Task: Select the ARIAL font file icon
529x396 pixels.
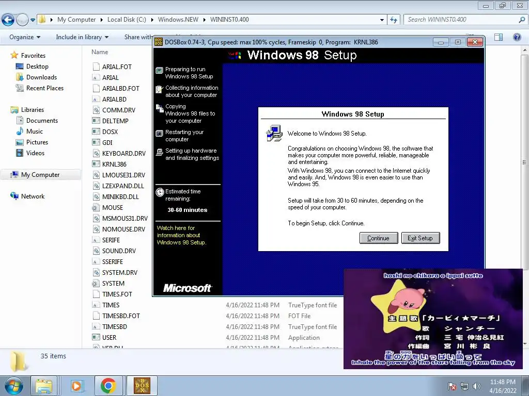Action: pyautogui.click(x=96, y=77)
